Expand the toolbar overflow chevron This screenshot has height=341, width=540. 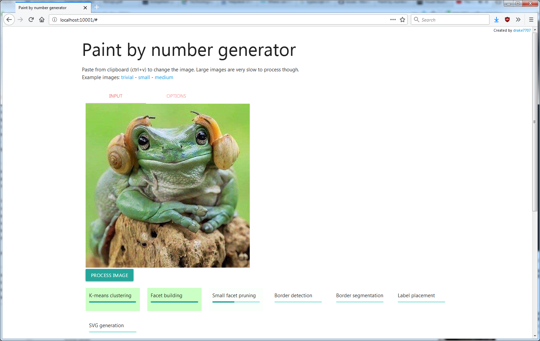coord(518,20)
